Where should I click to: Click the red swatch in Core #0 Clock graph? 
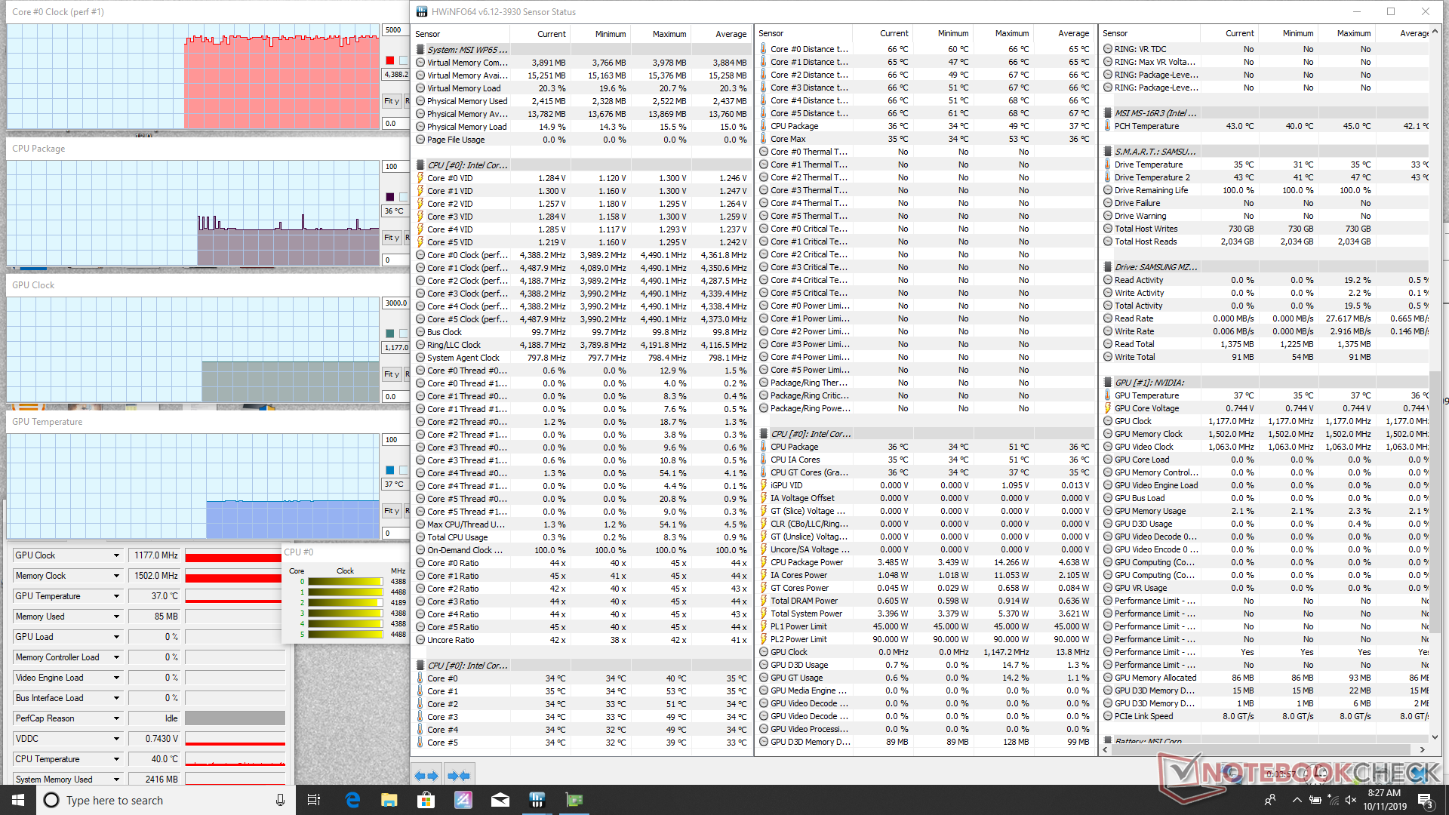tap(389, 60)
